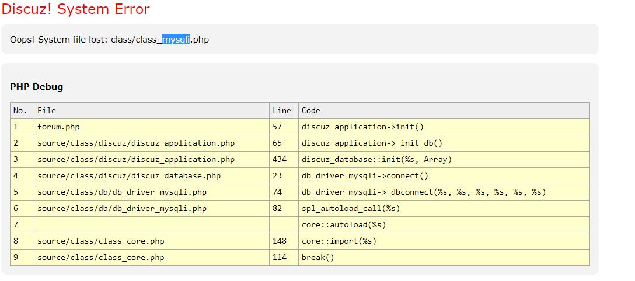Screen dimensions: 635x281
Task: Click 'db_driver_mysqli->connect()' code cell
Action: 444,176
